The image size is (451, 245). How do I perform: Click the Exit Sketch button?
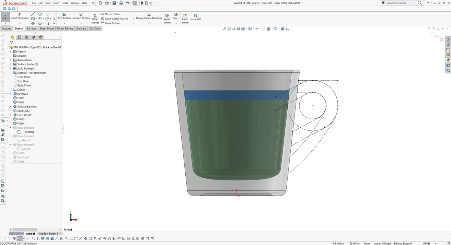point(5,16)
